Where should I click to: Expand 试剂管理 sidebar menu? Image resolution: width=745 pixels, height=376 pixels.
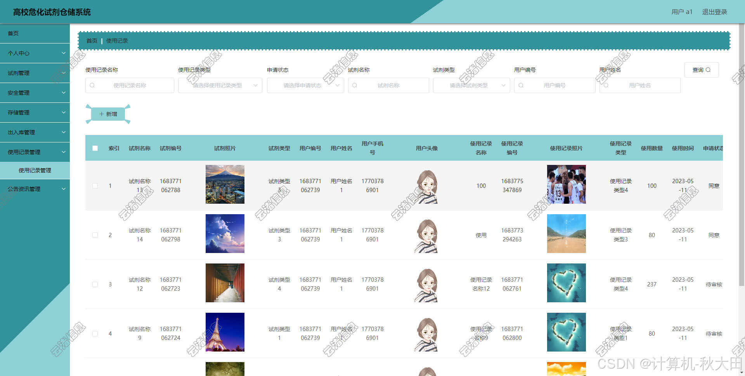(x=35, y=73)
